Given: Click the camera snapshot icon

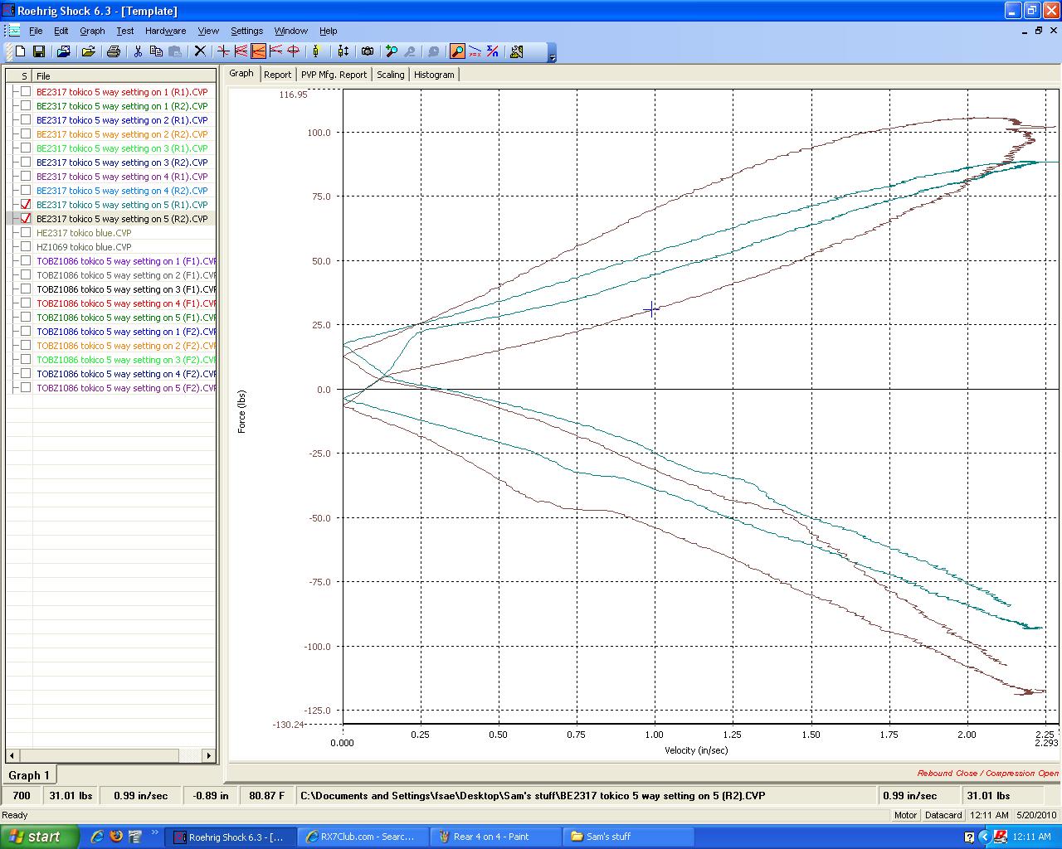Looking at the screenshot, I should tap(368, 51).
